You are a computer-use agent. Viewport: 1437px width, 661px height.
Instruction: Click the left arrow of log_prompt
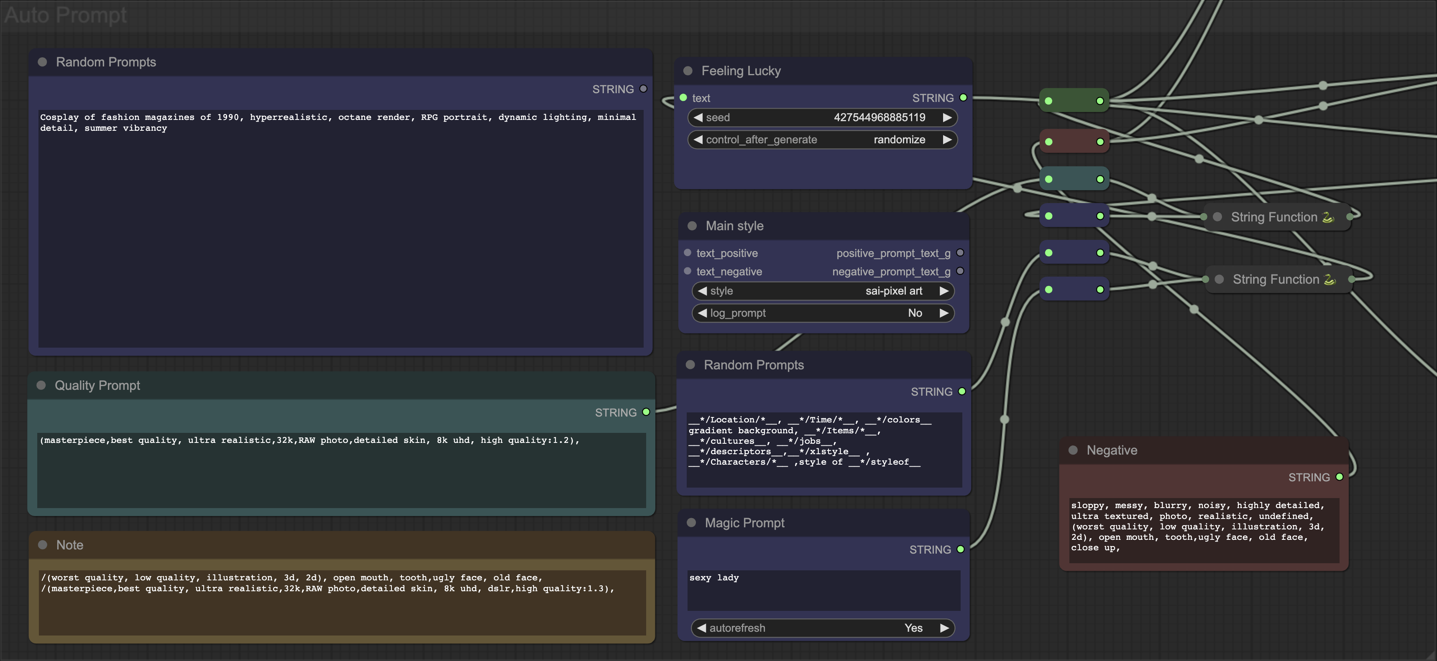702,313
